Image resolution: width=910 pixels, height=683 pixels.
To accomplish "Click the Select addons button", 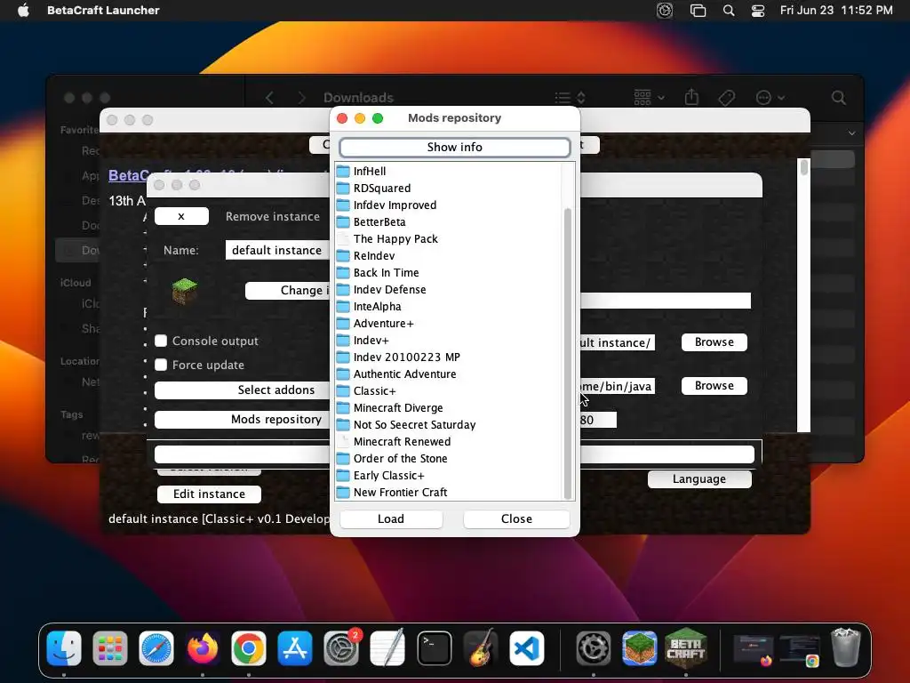I will pos(242,390).
